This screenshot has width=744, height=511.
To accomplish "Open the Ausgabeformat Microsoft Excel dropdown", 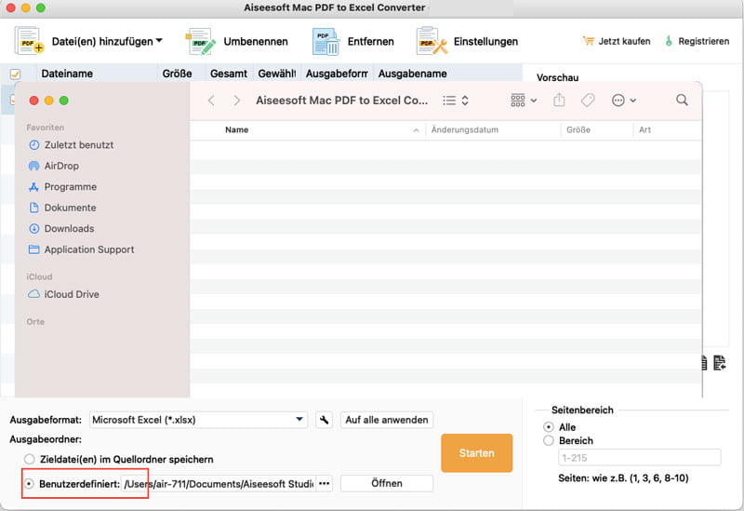I will coord(198,420).
